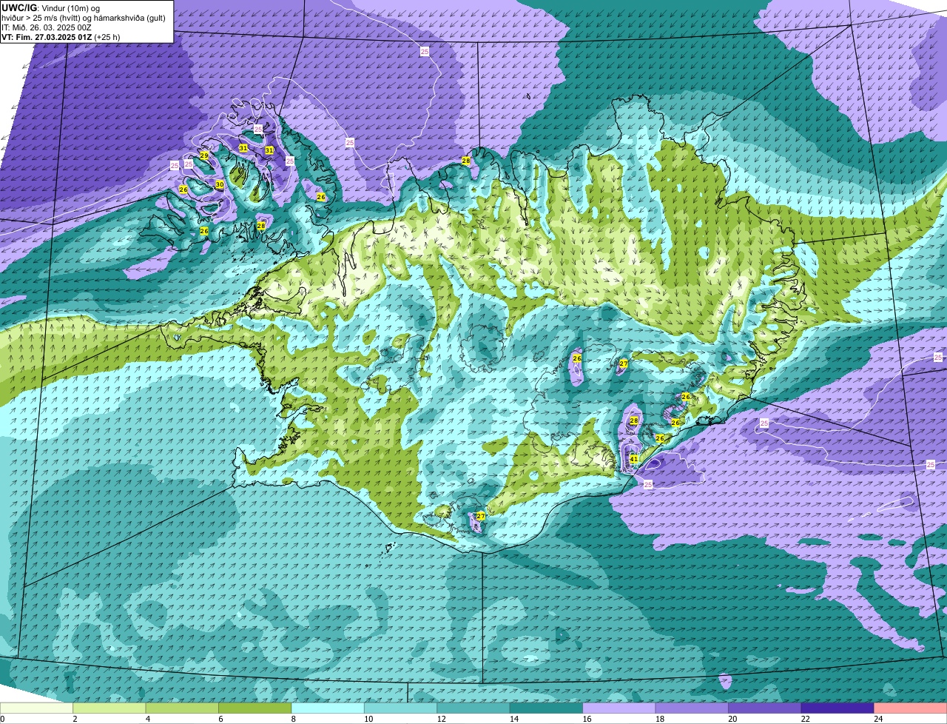Click the 0–2 m/s pale cream legend swatch
947x724 pixels.
[x=37, y=708]
